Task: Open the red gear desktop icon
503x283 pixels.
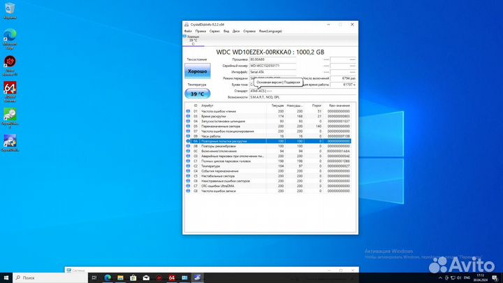Action: 10,66
